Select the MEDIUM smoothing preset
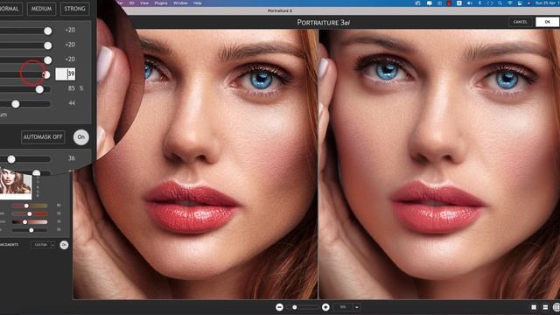The height and width of the screenshot is (315, 560). point(41,9)
